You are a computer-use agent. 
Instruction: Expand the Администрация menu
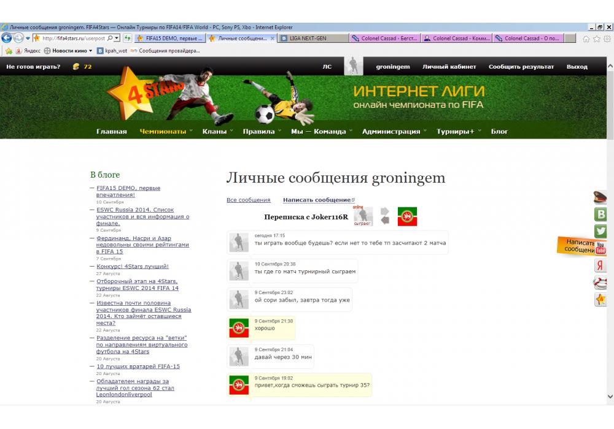point(425,131)
